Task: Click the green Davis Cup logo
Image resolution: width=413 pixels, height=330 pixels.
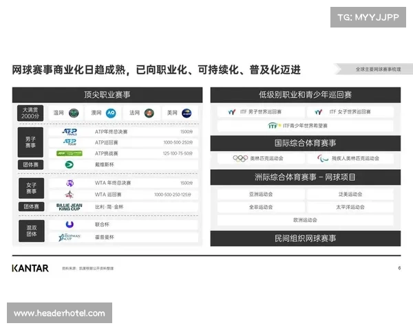Action: [70, 165]
